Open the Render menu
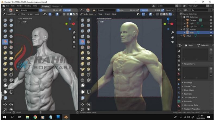 20,6
